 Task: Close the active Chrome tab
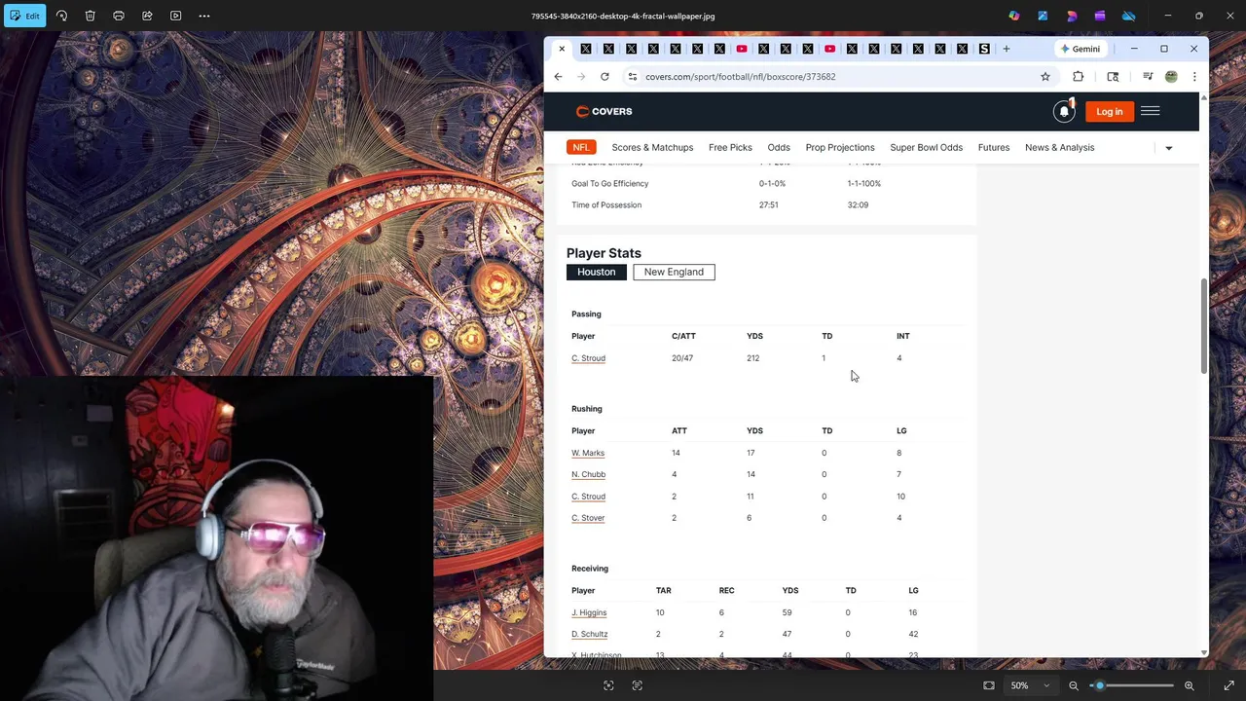click(562, 49)
